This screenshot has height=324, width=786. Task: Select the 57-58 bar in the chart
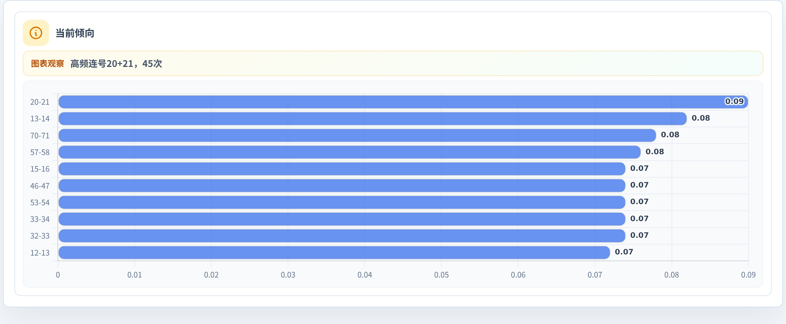tap(350, 152)
